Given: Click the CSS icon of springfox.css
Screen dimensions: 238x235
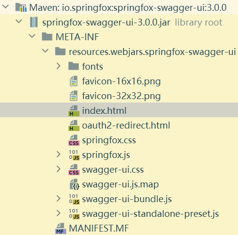Looking at the screenshot, I should pyautogui.click(x=74, y=140).
